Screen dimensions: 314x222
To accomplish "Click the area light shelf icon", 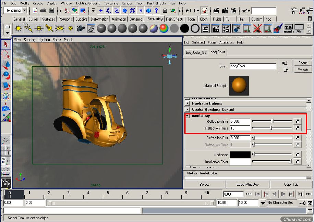I will coord(60,28).
